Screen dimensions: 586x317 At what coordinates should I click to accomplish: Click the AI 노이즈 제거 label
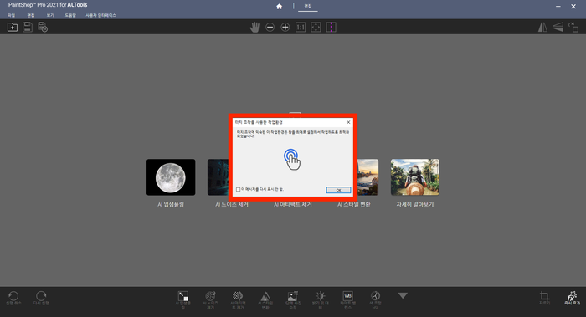tap(232, 205)
